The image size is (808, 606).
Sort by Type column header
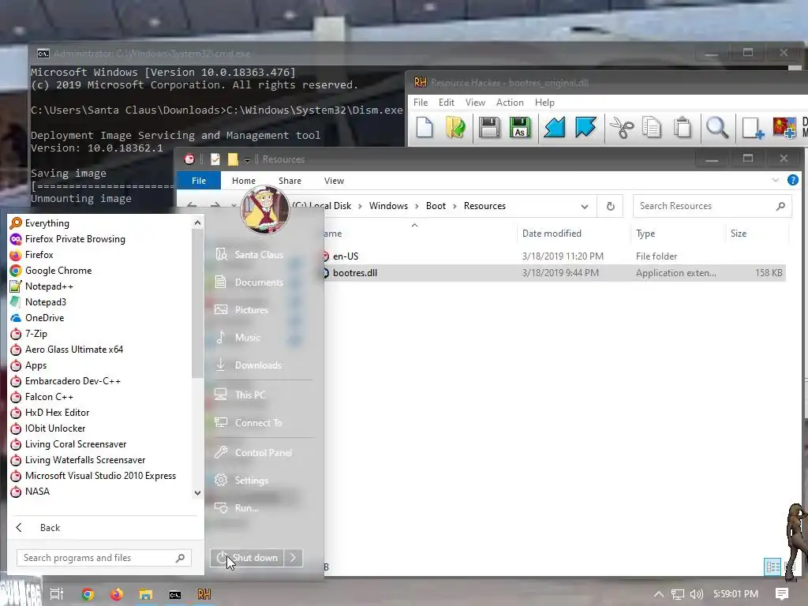(645, 234)
